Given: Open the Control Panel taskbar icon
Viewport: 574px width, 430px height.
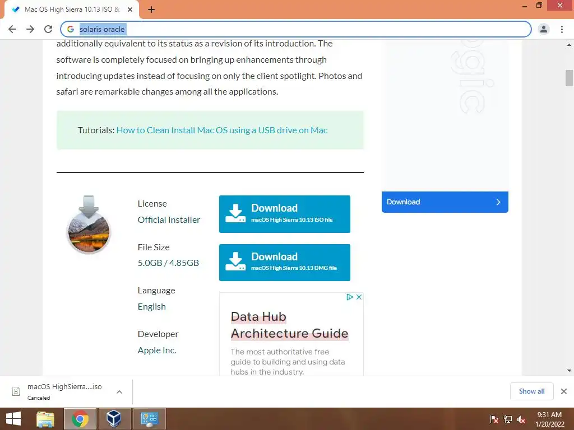Looking at the screenshot, I should 149,419.
